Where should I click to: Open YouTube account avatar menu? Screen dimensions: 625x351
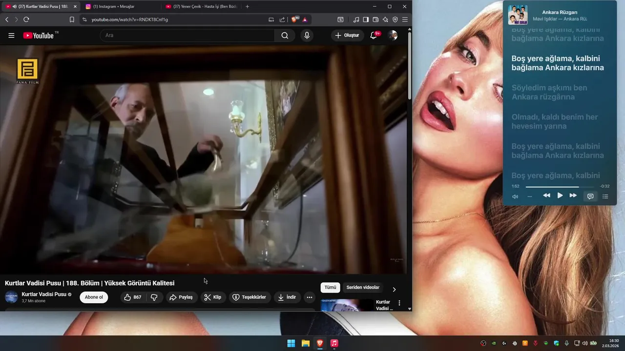[x=393, y=35]
